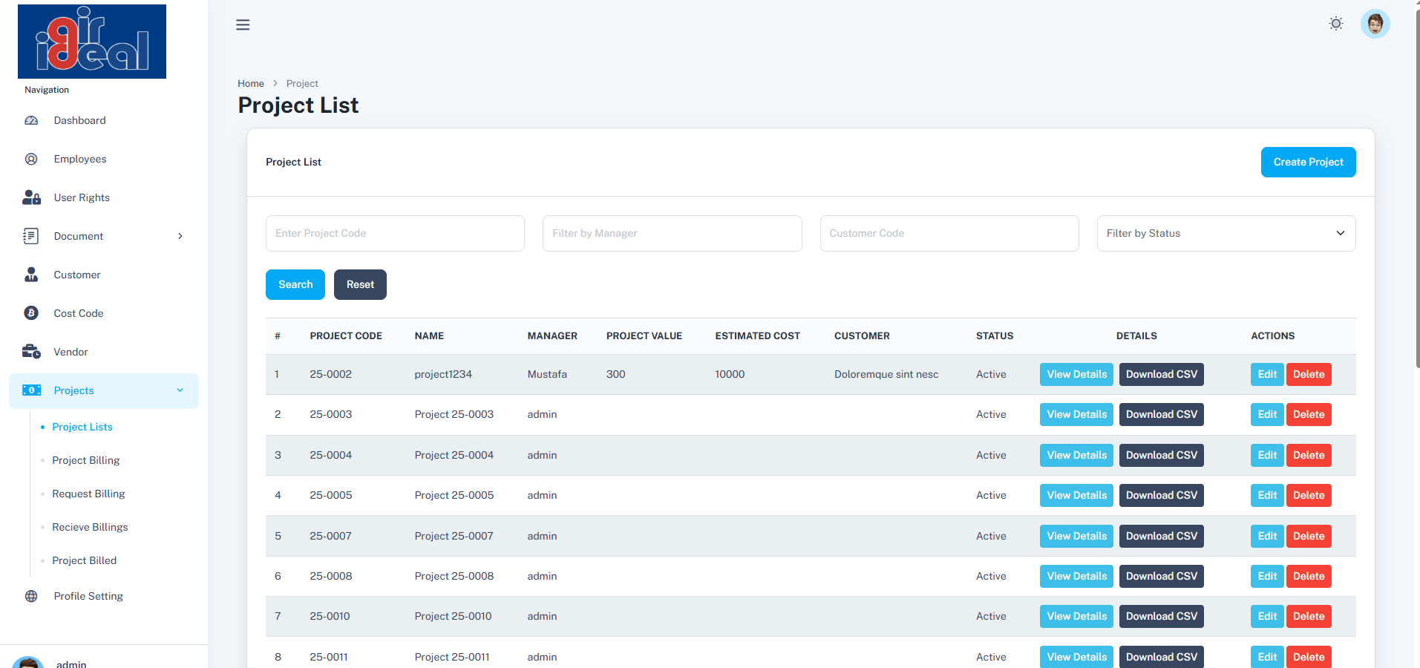This screenshot has height=668, width=1420.
Task: Click the PROJECT CODE column header
Action: click(346, 335)
